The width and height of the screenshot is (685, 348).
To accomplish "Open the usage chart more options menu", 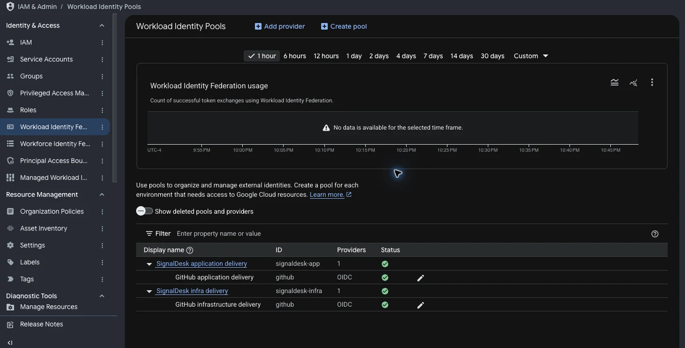I will click(652, 83).
